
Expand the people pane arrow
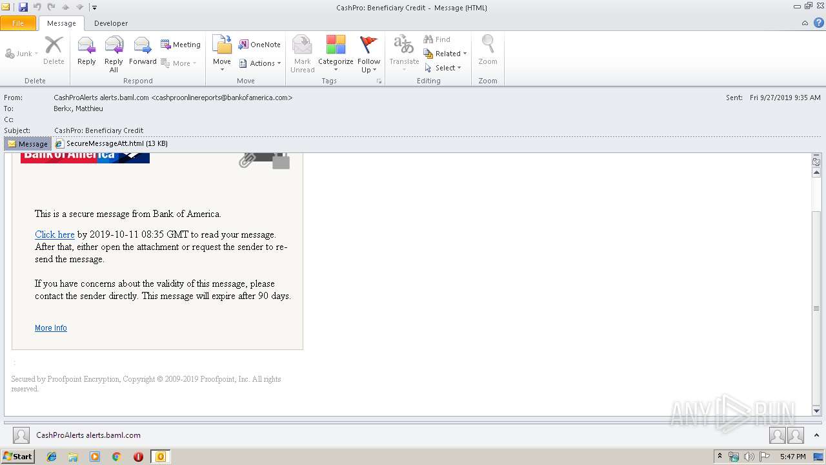(x=816, y=435)
